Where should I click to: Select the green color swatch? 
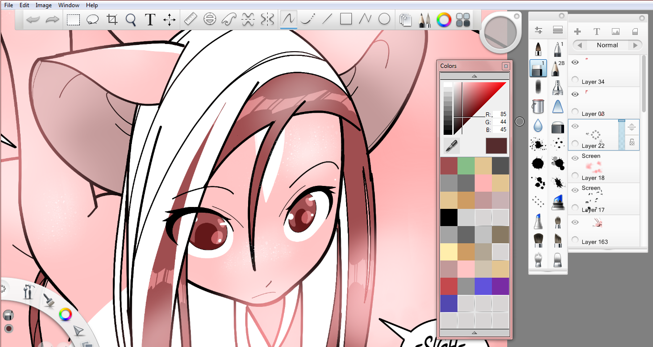[x=466, y=166]
